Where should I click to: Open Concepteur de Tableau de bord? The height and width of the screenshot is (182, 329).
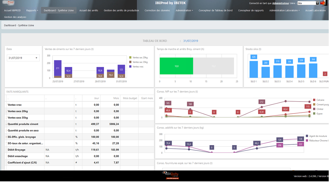215,11
